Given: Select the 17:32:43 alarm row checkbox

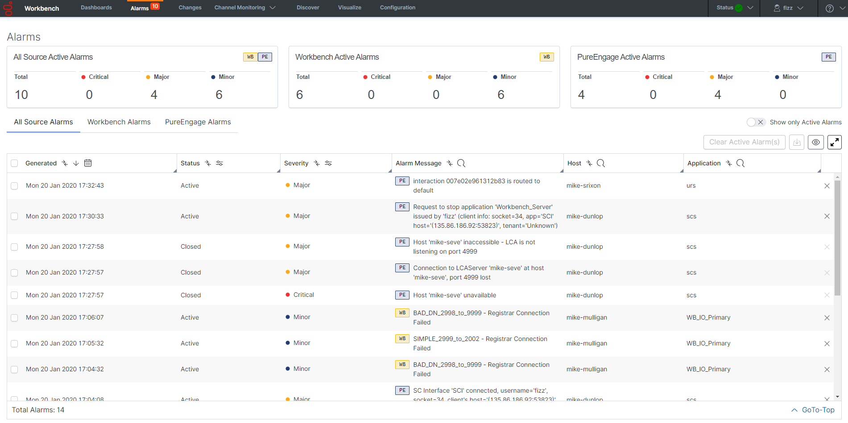Looking at the screenshot, I should (x=14, y=186).
